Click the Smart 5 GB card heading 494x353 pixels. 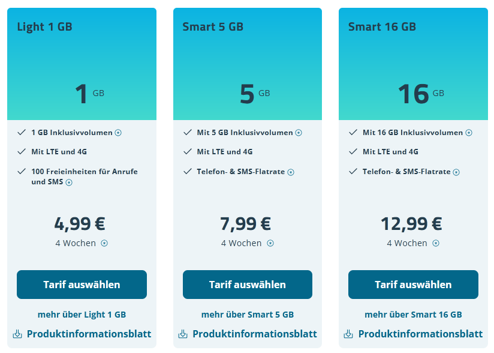(x=213, y=26)
